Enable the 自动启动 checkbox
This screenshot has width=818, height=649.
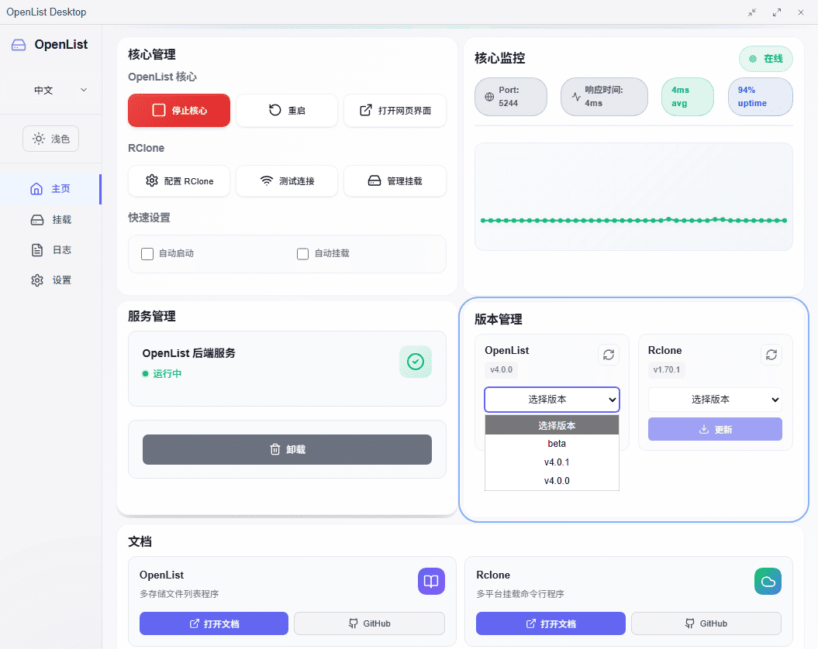coord(147,253)
